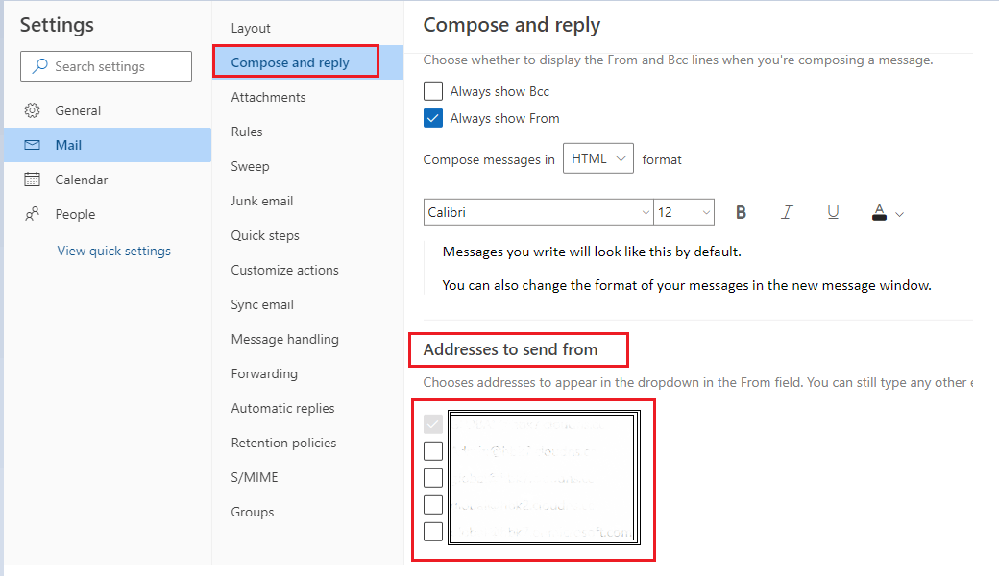The height and width of the screenshot is (576, 999).
Task: Click the Calendar icon in sidebar
Action: tap(32, 180)
